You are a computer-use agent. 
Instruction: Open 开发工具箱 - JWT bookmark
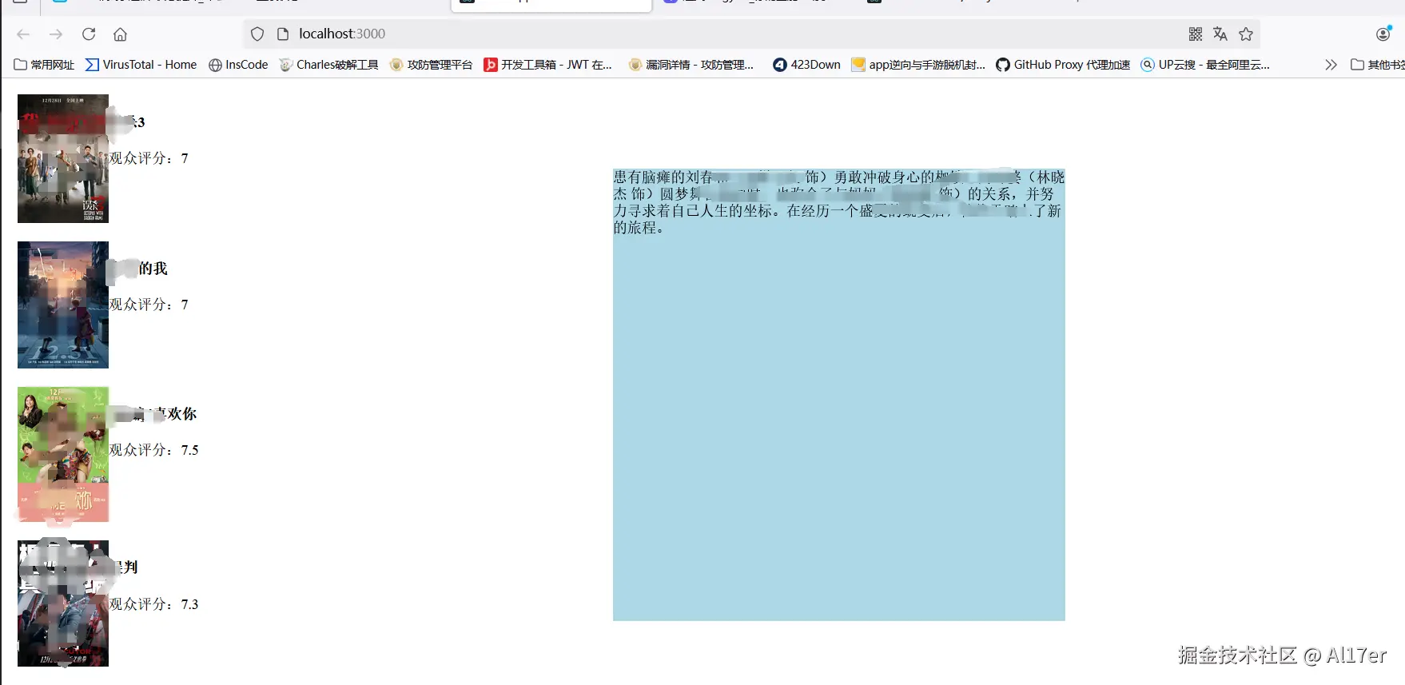548,65
